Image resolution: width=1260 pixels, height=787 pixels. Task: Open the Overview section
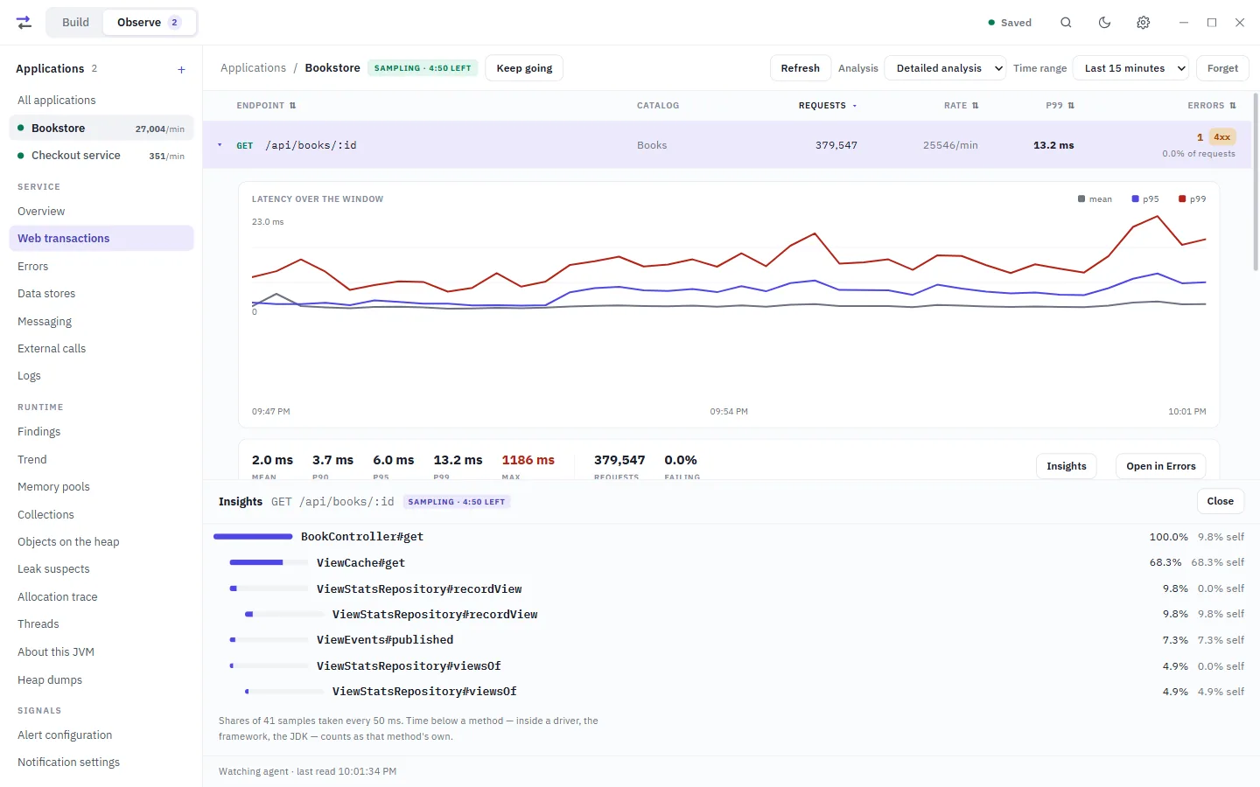coord(101,212)
